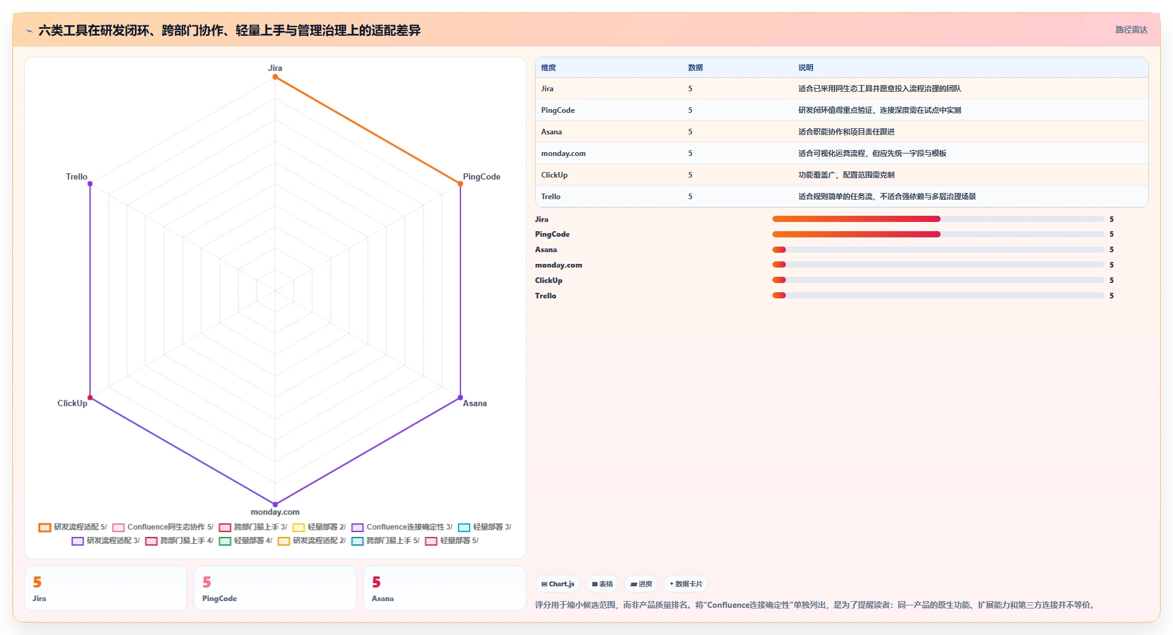The height and width of the screenshot is (635, 1173).
Task: Click the page title about 六类工具
Action: tap(229, 31)
